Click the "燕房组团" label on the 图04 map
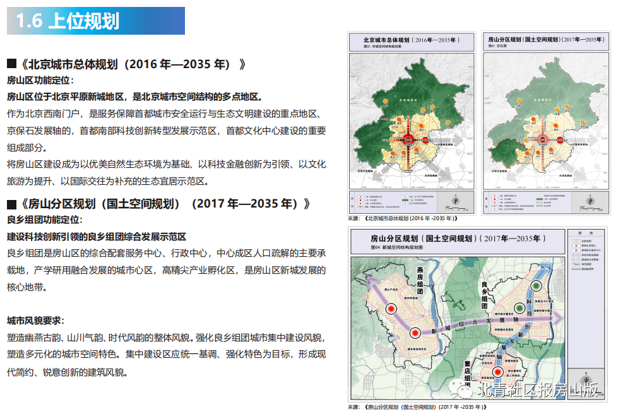Screen dimensions: 618x417 [420, 280]
